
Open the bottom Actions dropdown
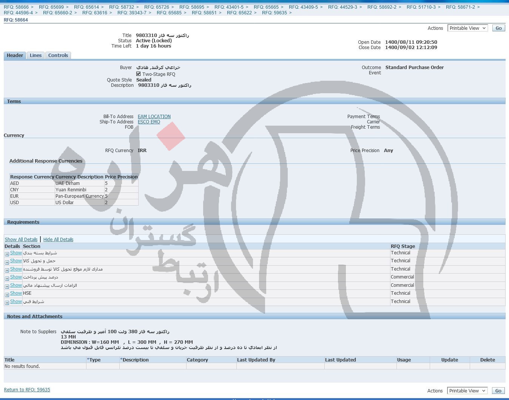click(467, 391)
